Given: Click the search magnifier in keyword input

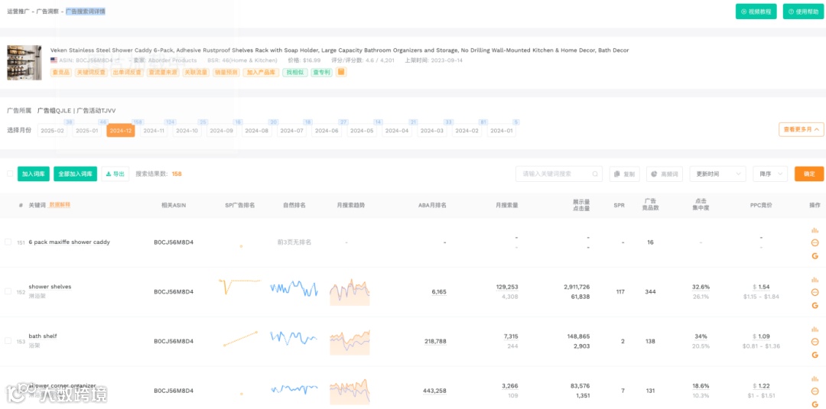Looking at the screenshot, I should (x=595, y=174).
